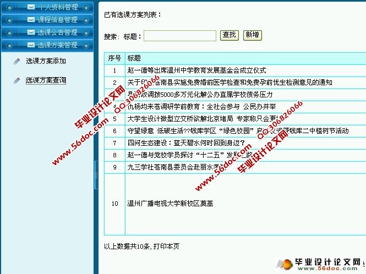This screenshot has width=366, height=274.
Task: Click serial number 1 cell
Action: point(114,70)
